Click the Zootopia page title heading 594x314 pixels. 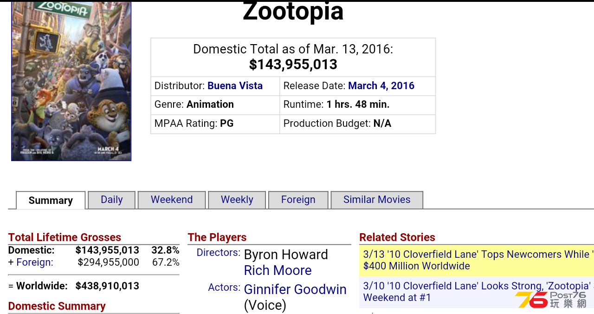pos(293,12)
